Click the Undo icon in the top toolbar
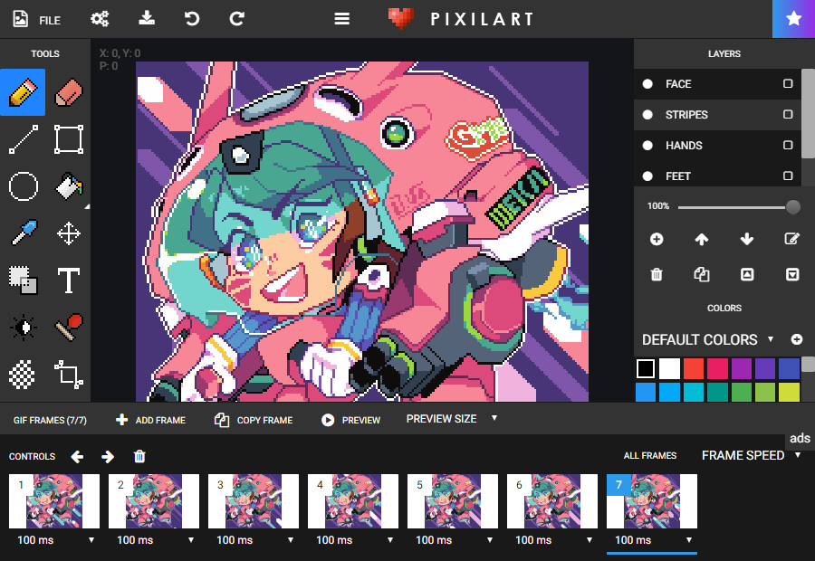 click(x=193, y=18)
